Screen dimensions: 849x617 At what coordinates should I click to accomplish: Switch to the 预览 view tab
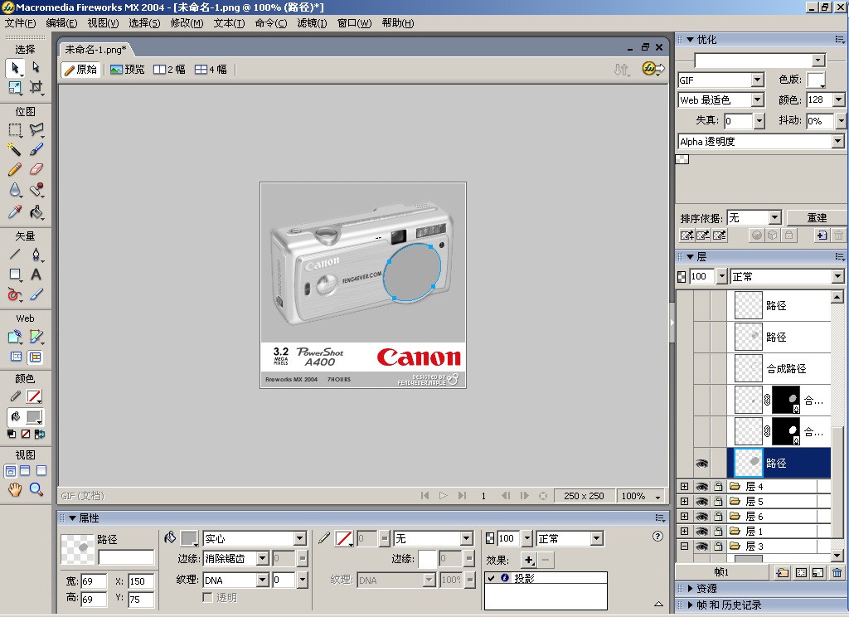point(128,70)
